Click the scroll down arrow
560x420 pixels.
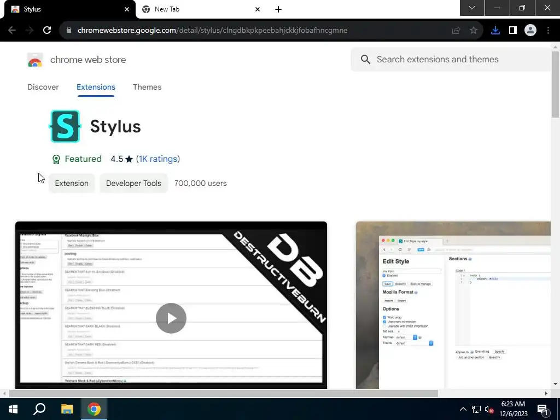pos(555,384)
